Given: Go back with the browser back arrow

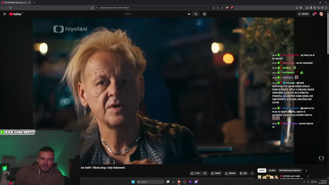Looking at the screenshot, I should pos(3,8).
